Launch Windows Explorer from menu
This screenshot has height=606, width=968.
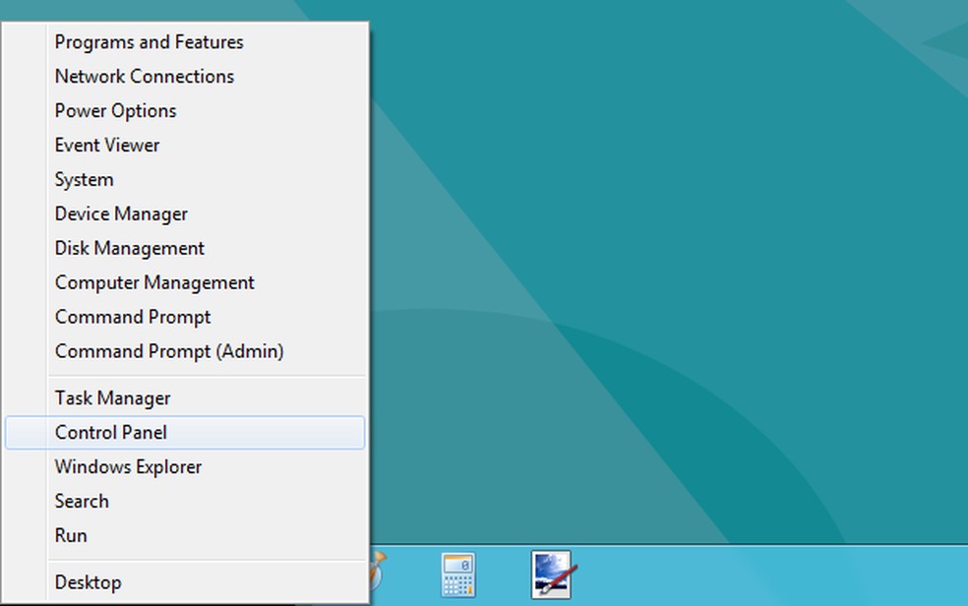(x=185, y=467)
